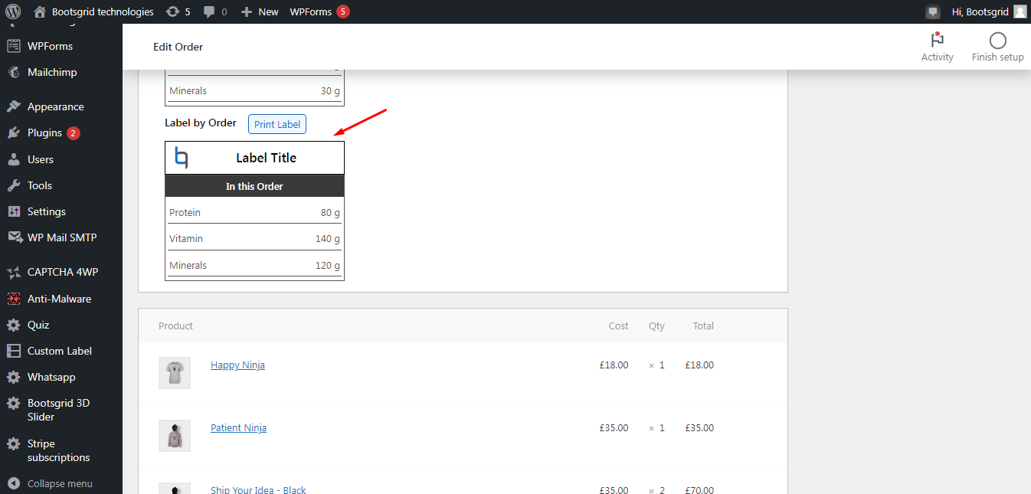Click the Finish setup circle icon
The image size is (1031, 494).
coord(997,41)
